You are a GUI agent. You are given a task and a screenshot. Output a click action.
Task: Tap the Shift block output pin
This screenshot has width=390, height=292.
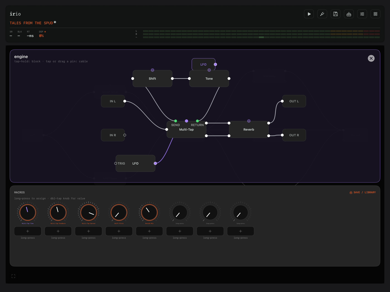coord(172,79)
